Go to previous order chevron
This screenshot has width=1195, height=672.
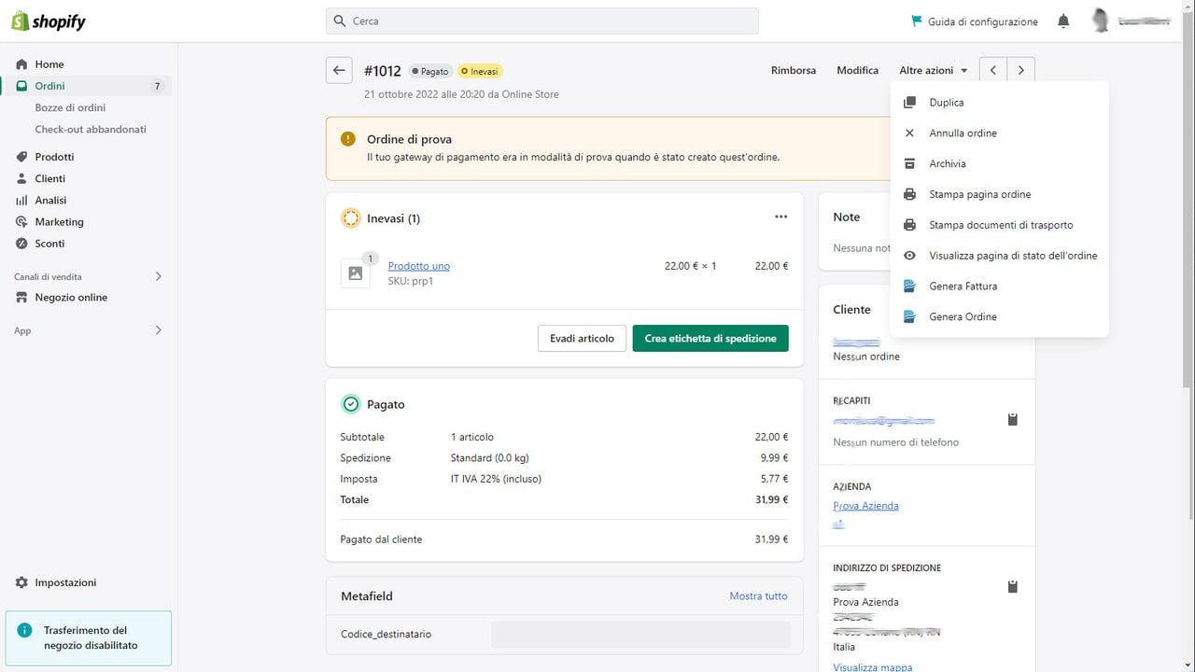coord(993,70)
